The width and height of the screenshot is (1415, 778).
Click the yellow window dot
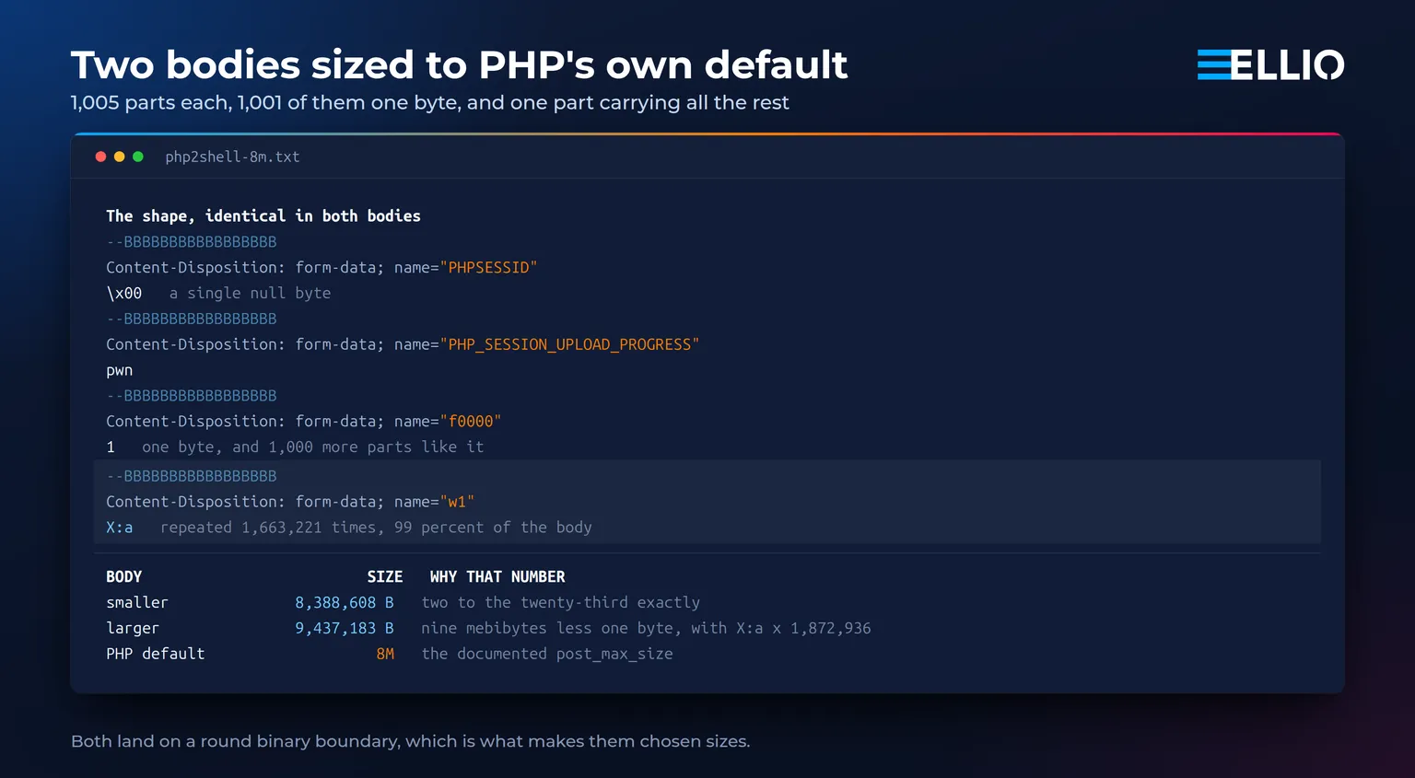click(x=119, y=157)
